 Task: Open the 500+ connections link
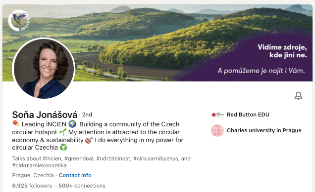click(82, 186)
